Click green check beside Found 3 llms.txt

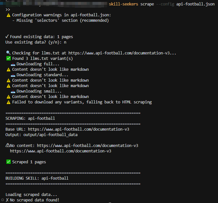pyautogui.click(x=8, y=59)
